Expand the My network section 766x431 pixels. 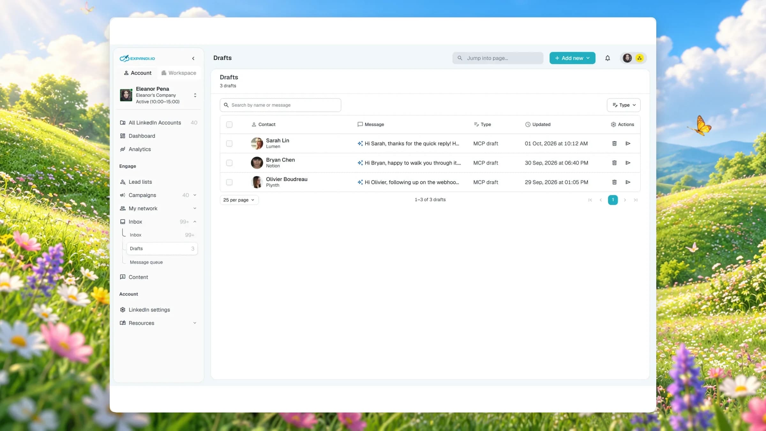[x=195, y=208]
